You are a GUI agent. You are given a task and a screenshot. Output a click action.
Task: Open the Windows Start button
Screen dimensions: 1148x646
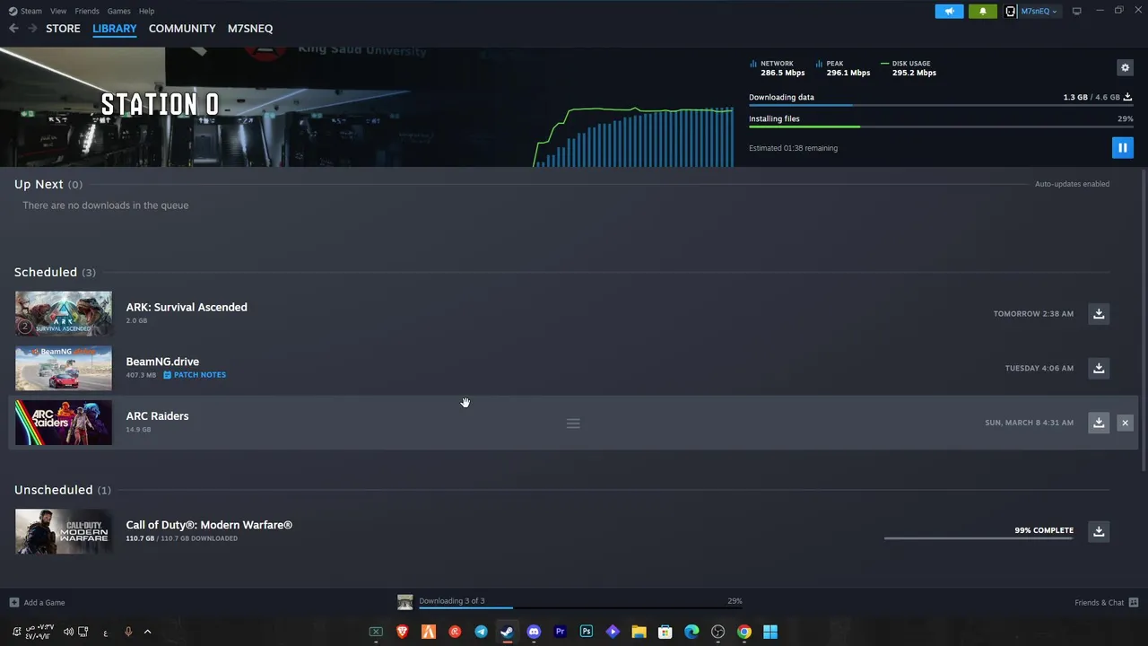coord(770,632)
